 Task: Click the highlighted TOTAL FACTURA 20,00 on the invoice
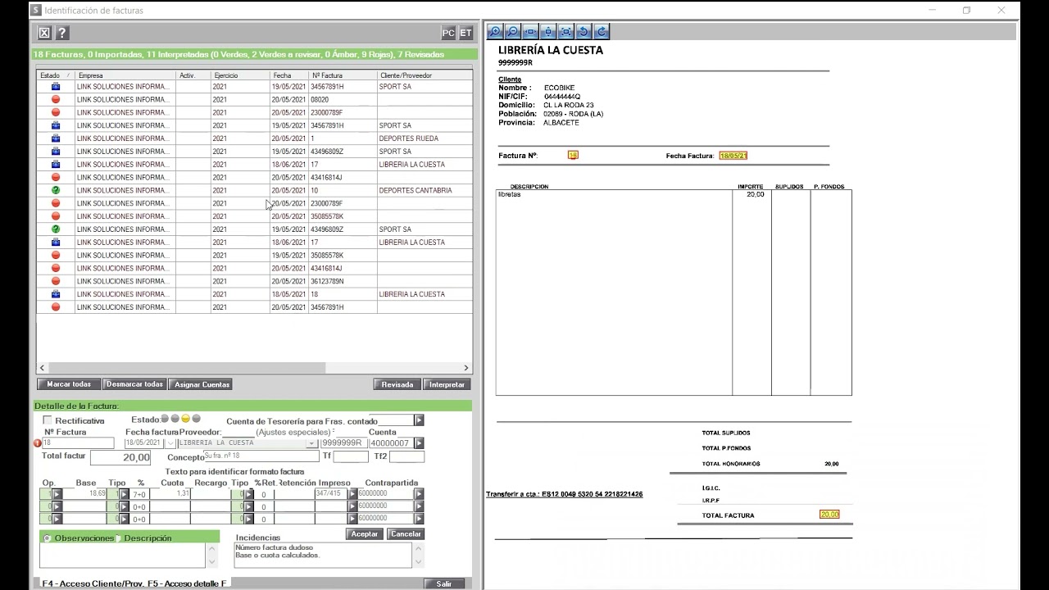click(829, 515)
